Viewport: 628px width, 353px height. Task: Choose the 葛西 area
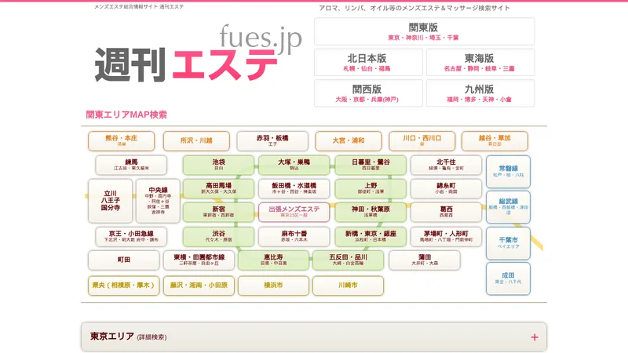[x=446, y=212]
